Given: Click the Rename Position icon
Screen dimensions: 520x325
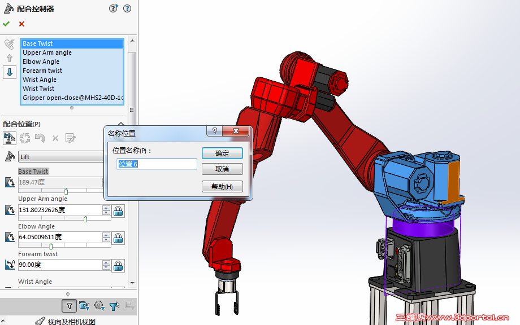Looking at the screenshot, I should [x=70, y=138].
